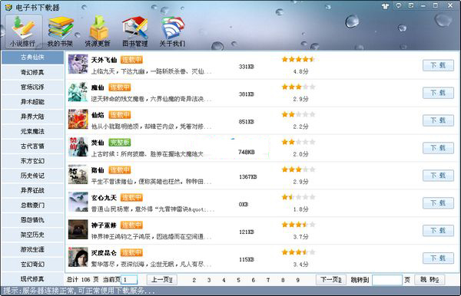
Task: Click the 跳转 jump button
Action: (x=429, y=280)
